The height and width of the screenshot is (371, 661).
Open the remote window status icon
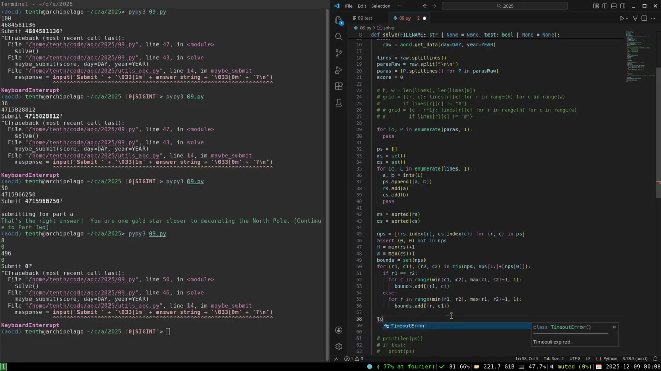pyautogui.click(x=336, y=359)
